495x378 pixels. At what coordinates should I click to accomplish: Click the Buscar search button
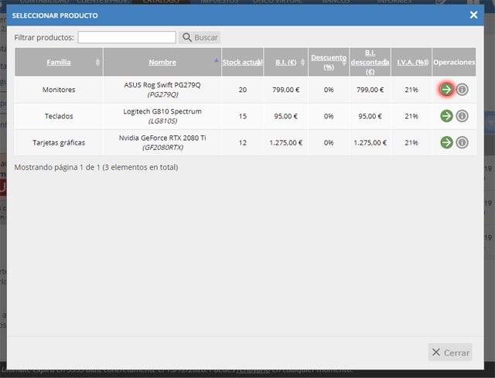coord(200,38)
